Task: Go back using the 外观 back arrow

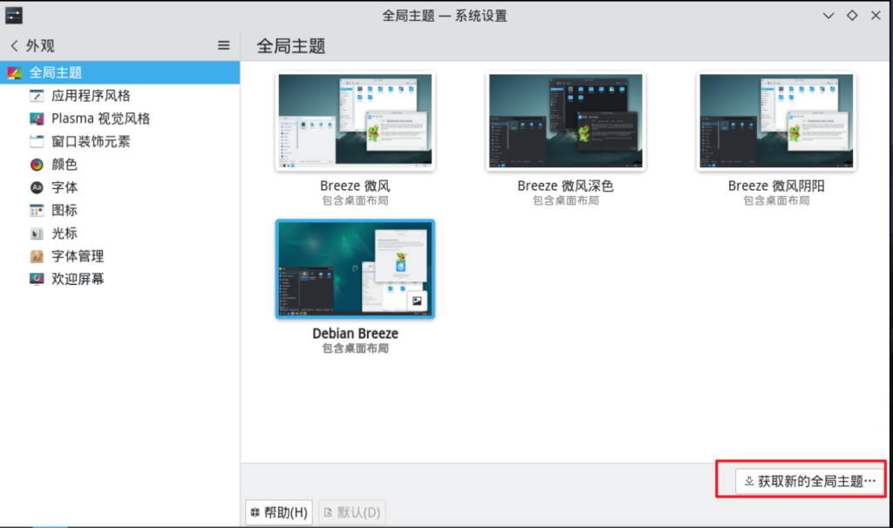Action: click(14, 45)
